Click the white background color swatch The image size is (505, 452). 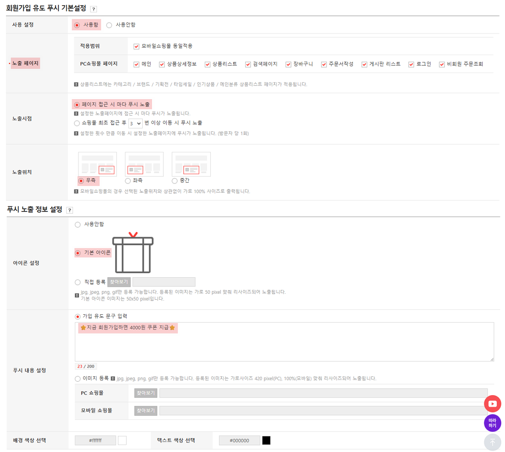[x=122, y=441]
